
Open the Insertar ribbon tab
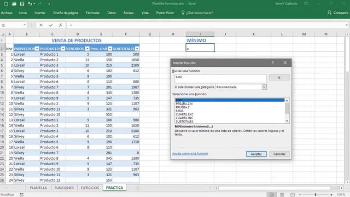pos(40,13)
